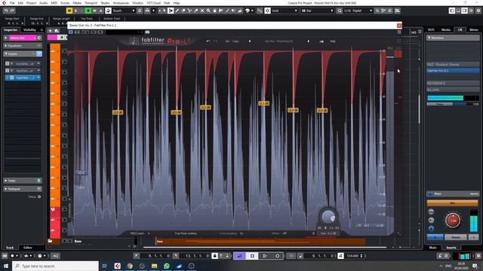483x271 pixels.
Task: Select the Erase tool
Action: point(183,11)
